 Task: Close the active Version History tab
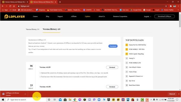pos(55,2)
